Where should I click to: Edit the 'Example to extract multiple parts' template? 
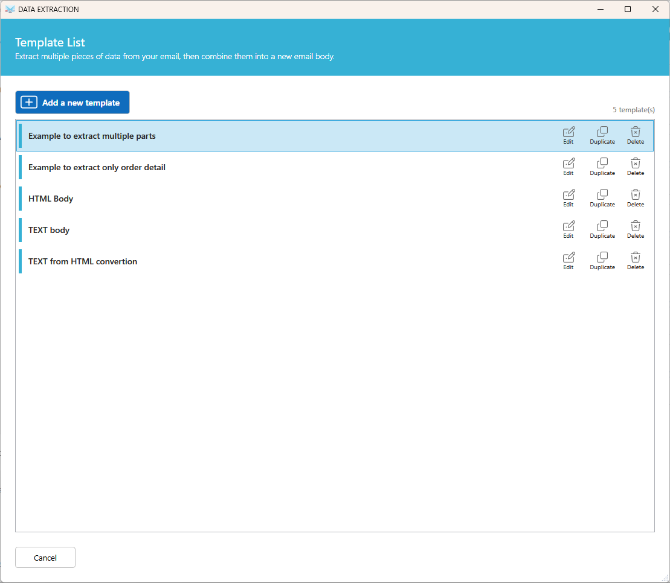569,136
